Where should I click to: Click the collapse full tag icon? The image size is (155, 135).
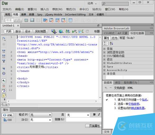click(4, 51)
